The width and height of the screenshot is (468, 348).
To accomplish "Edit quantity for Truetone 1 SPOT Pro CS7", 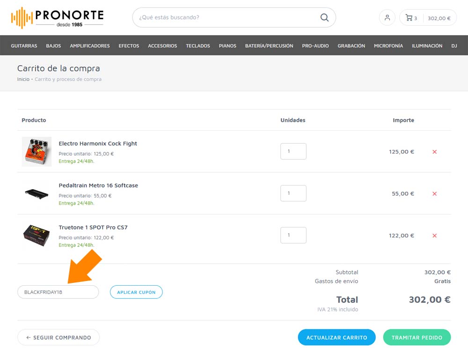I will [x=293, y=235].
